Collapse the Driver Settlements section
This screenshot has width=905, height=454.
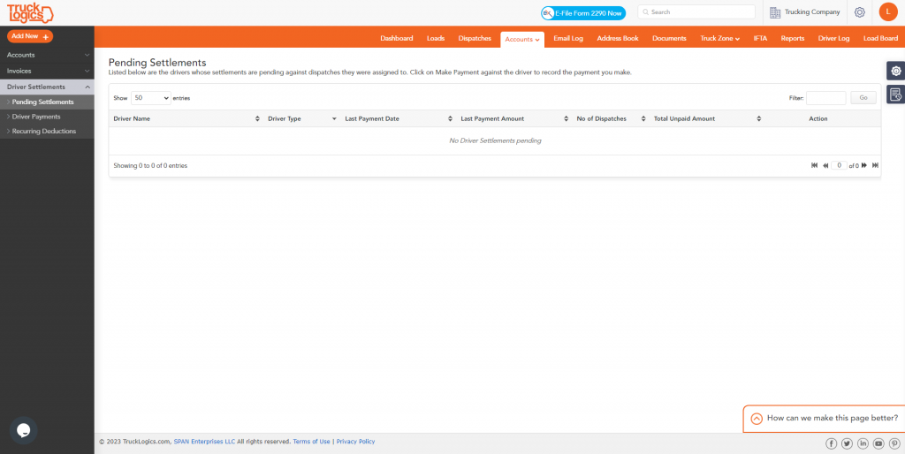coord(47,87)
